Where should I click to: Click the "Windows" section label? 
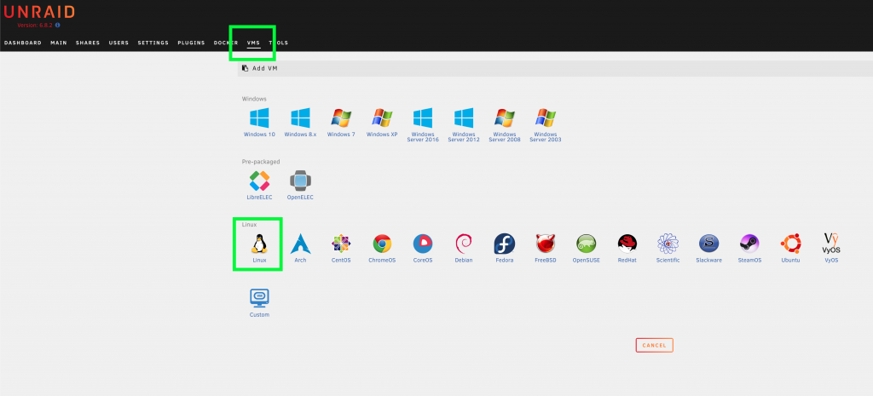[254, 99]
